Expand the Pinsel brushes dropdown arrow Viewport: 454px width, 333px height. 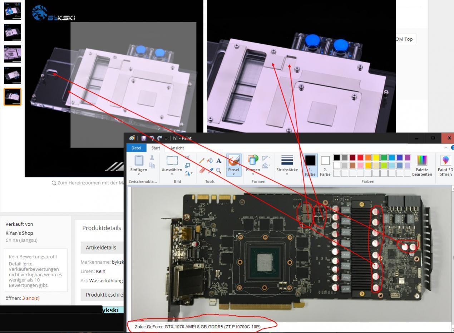pyautogui.click(x=234, y=174)
